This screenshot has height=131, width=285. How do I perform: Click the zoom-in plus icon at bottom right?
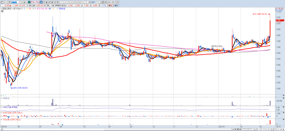tap(281, 129)
